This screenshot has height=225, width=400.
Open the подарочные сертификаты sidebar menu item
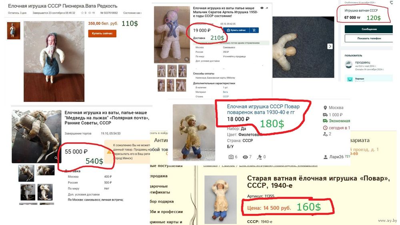[160, 189]
